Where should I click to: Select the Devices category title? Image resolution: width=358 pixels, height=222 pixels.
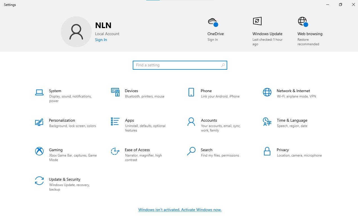131,91
